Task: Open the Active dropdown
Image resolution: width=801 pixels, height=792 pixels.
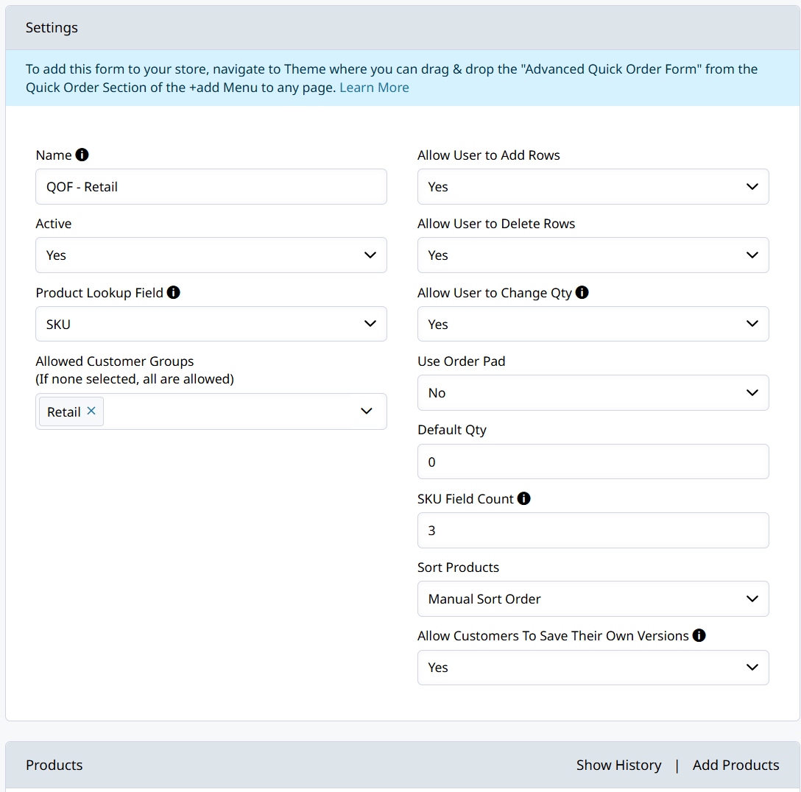Action: [211, 255]
